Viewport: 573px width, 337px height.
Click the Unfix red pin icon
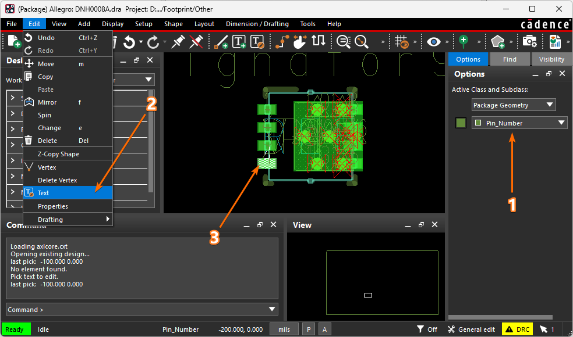pyautogui.click(x=197, y=41)
